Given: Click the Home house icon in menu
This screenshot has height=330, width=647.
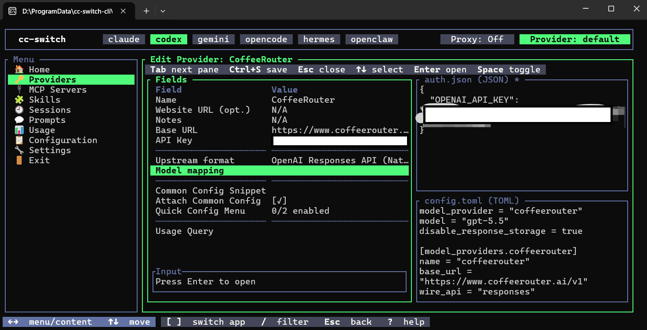Looking at the screenshot, I should coord(19,69).
